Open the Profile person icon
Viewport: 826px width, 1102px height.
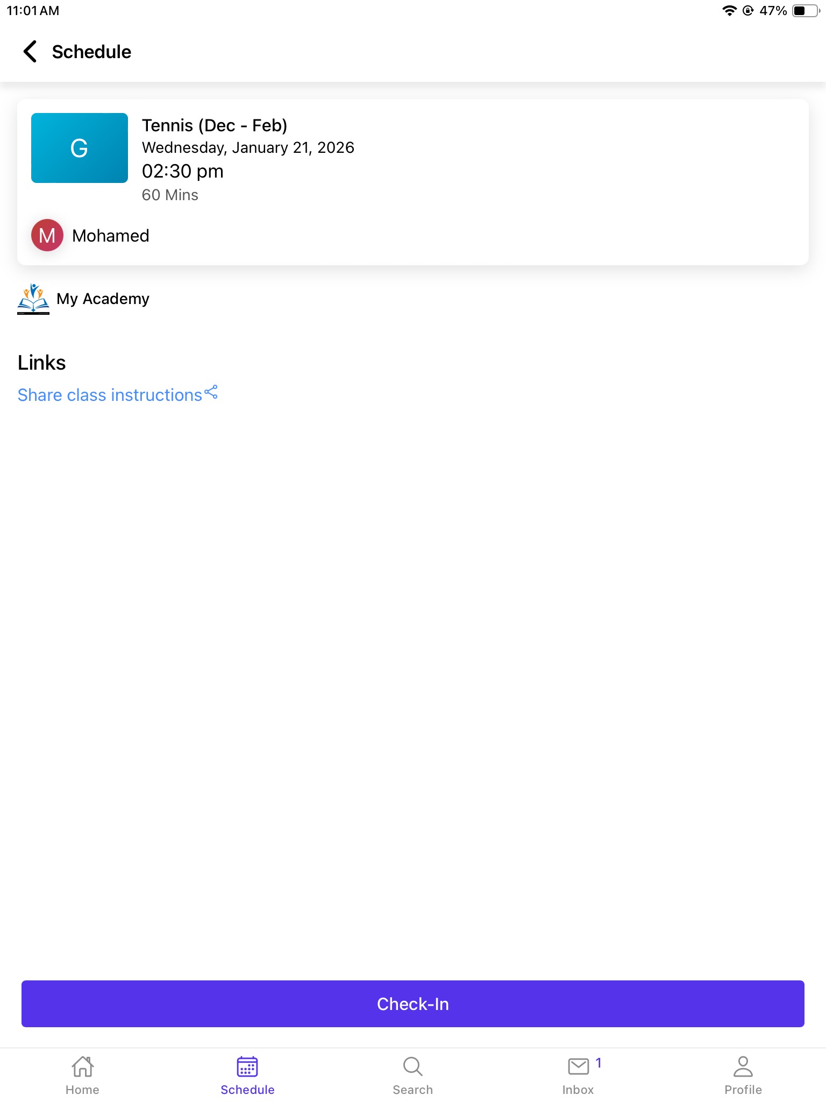click(x=743, y=1066)
